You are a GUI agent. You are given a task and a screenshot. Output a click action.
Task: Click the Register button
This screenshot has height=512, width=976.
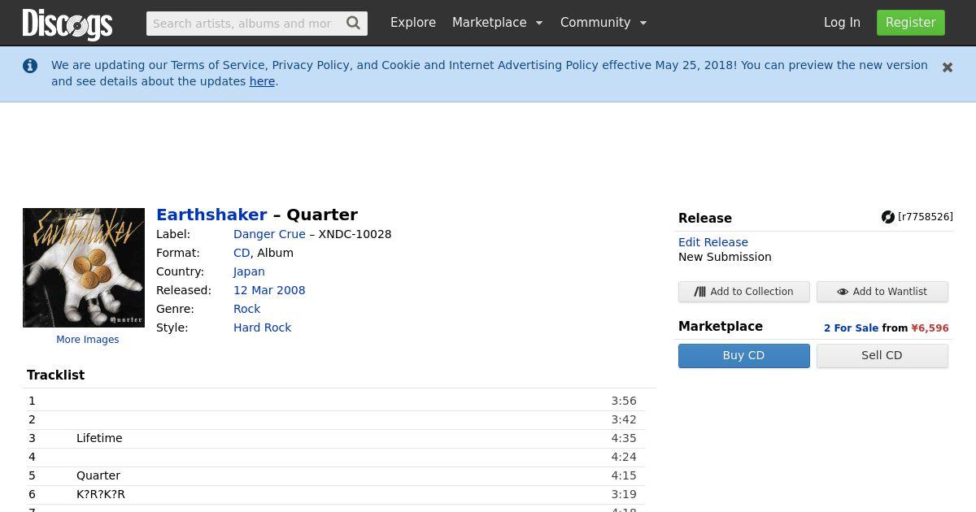click(911, 23)
